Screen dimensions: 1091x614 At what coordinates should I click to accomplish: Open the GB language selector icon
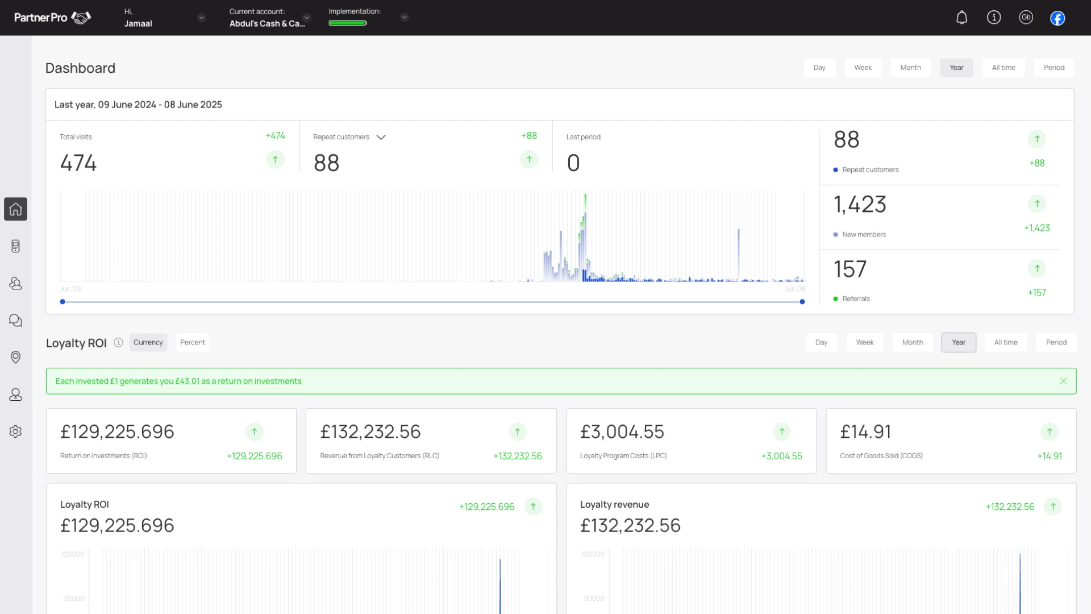pyautogui.click(x=1026, y=18)
